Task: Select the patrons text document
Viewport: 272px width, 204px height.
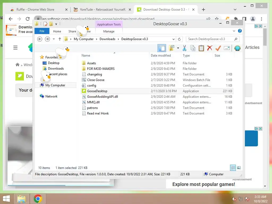Action: click(x=92, y=108)
